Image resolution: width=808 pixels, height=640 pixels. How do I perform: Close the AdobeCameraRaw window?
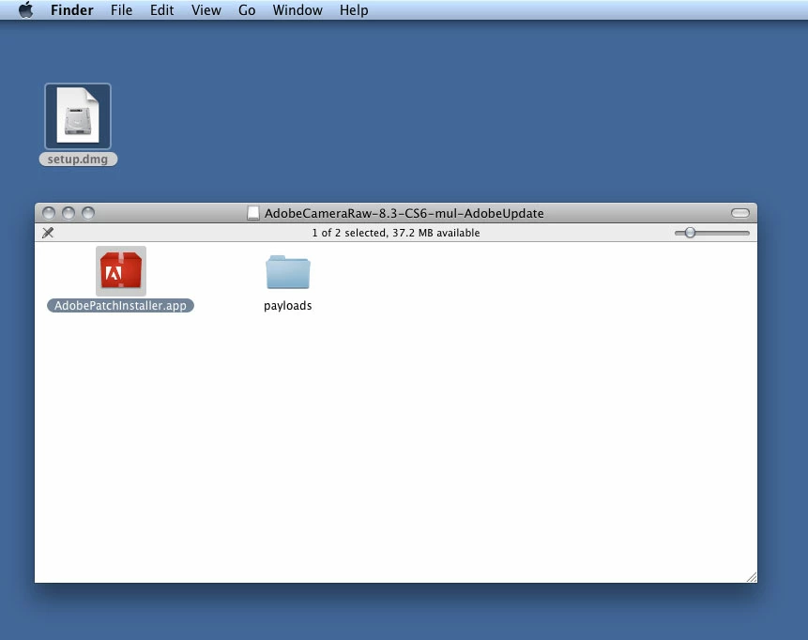tap(49, 213)
